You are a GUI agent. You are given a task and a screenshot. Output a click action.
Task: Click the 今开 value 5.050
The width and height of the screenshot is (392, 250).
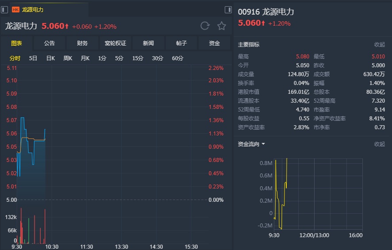(303, 65)
